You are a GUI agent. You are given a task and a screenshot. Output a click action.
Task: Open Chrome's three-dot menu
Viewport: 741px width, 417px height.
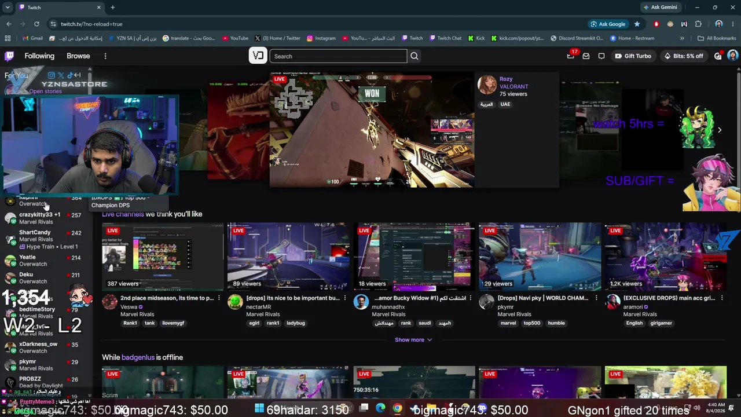tap(732, 24)
